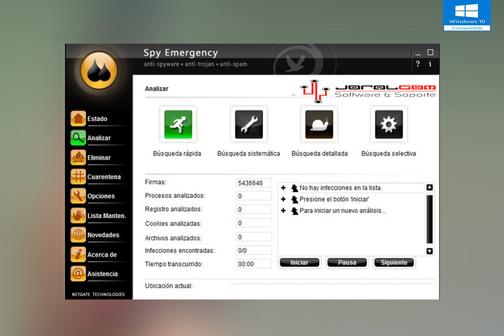Open Asistencia with the @ icon
Screen dimensions: 504x336
click(x=78, y=274)
